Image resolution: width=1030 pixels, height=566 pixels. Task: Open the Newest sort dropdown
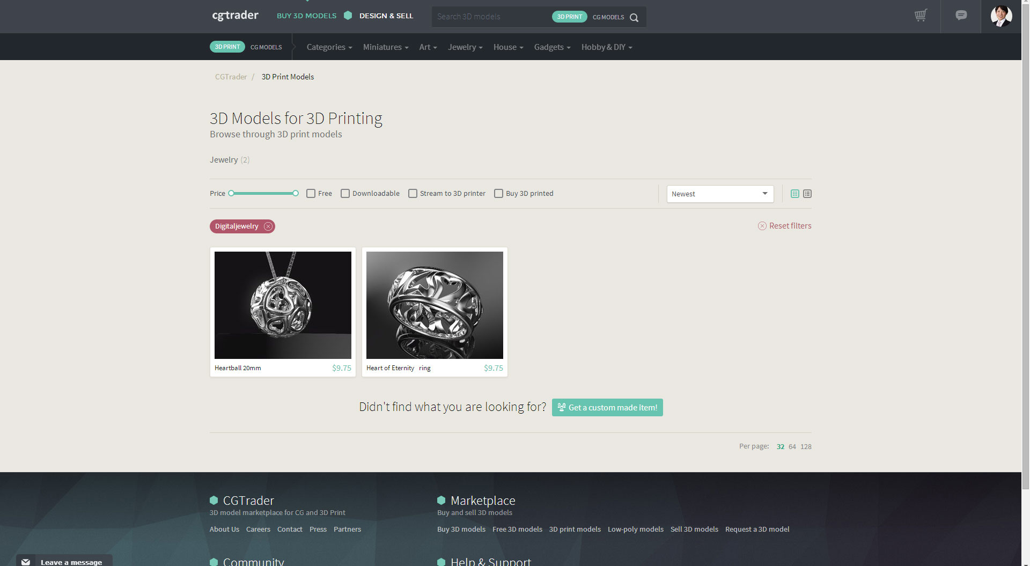coord(720,194)
